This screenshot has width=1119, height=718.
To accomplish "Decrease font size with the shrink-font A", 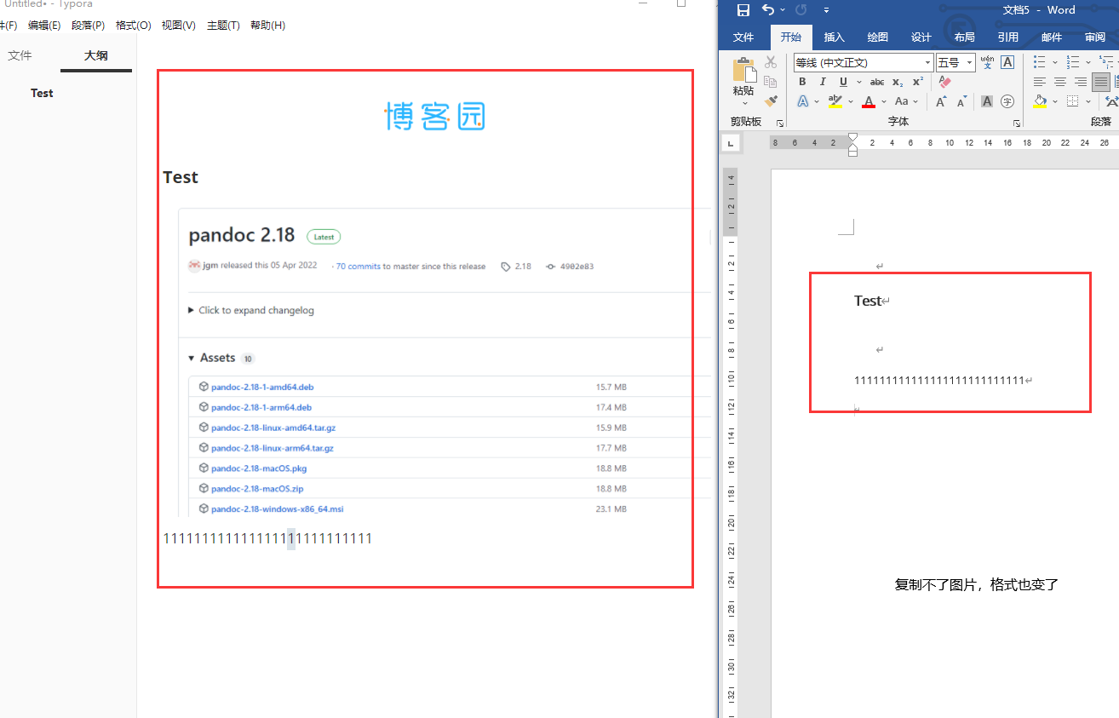I will [x=961, y=101].
